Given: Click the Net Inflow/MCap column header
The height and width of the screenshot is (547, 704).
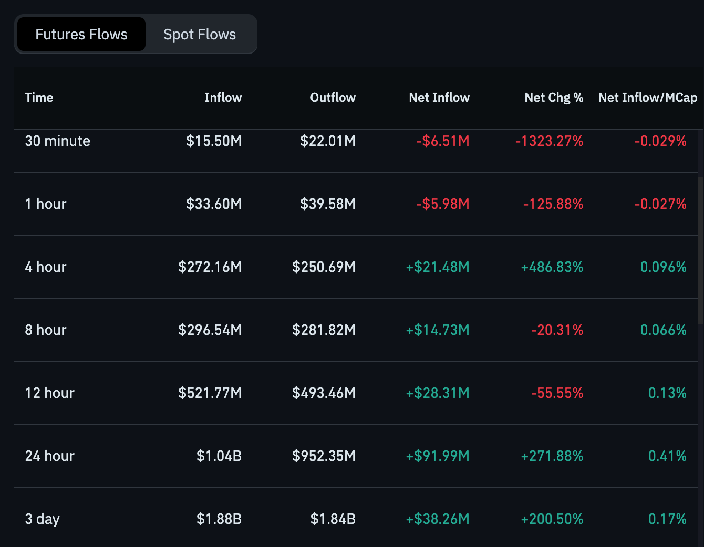Looking at the screenshot, I should (x=647, y=98).
